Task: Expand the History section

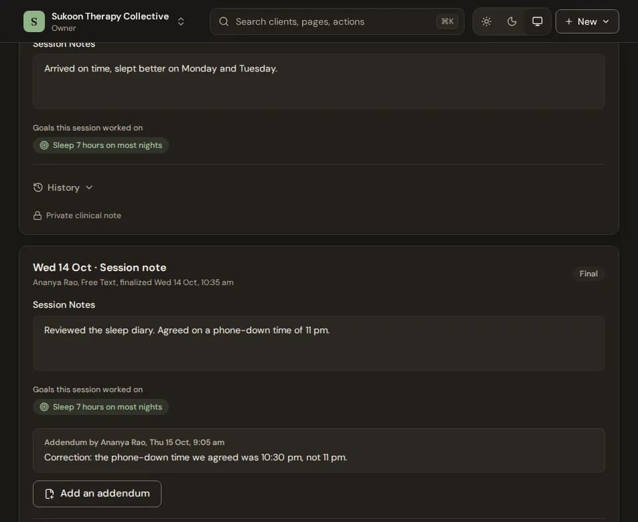Action: coord(63,187)
